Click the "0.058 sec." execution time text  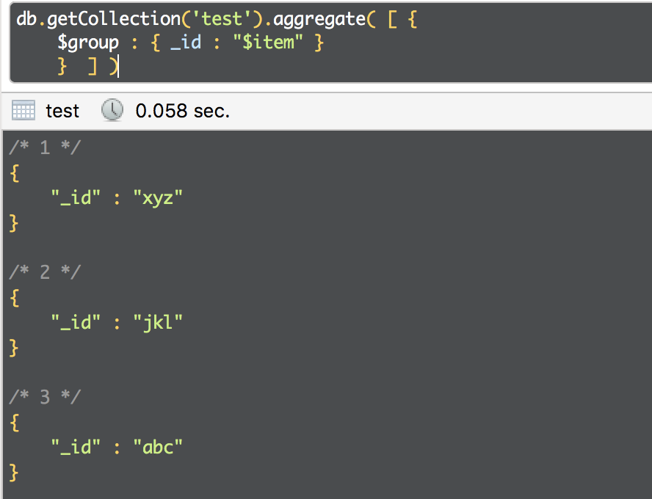(183, 111)
